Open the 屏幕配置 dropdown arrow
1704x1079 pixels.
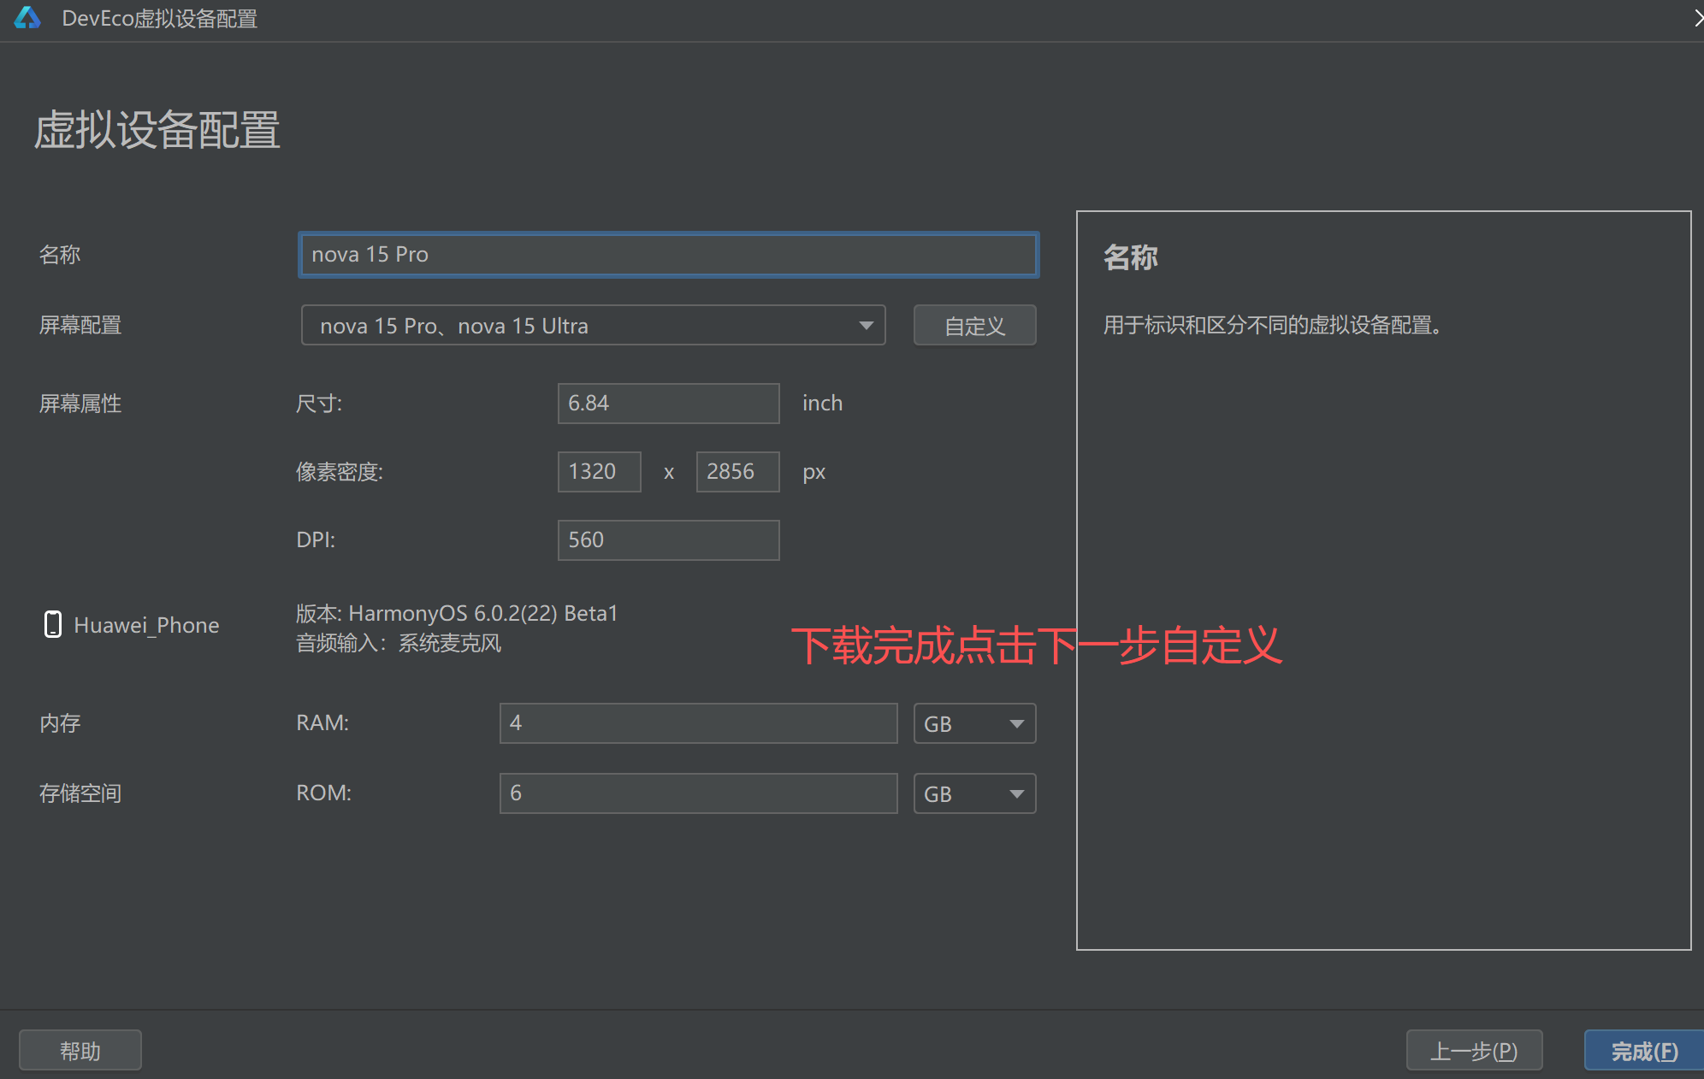click(866, 325)
